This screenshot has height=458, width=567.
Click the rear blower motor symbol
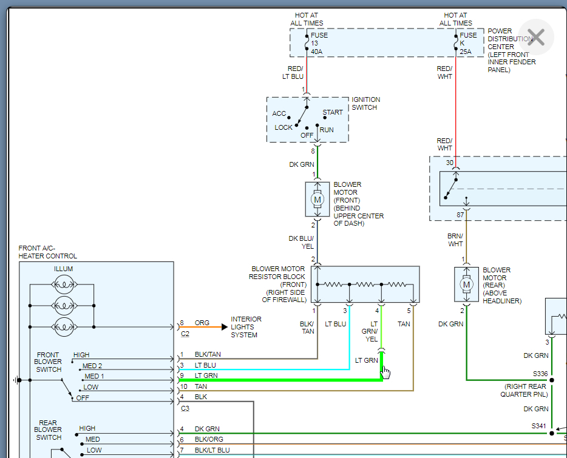point(467,284)
